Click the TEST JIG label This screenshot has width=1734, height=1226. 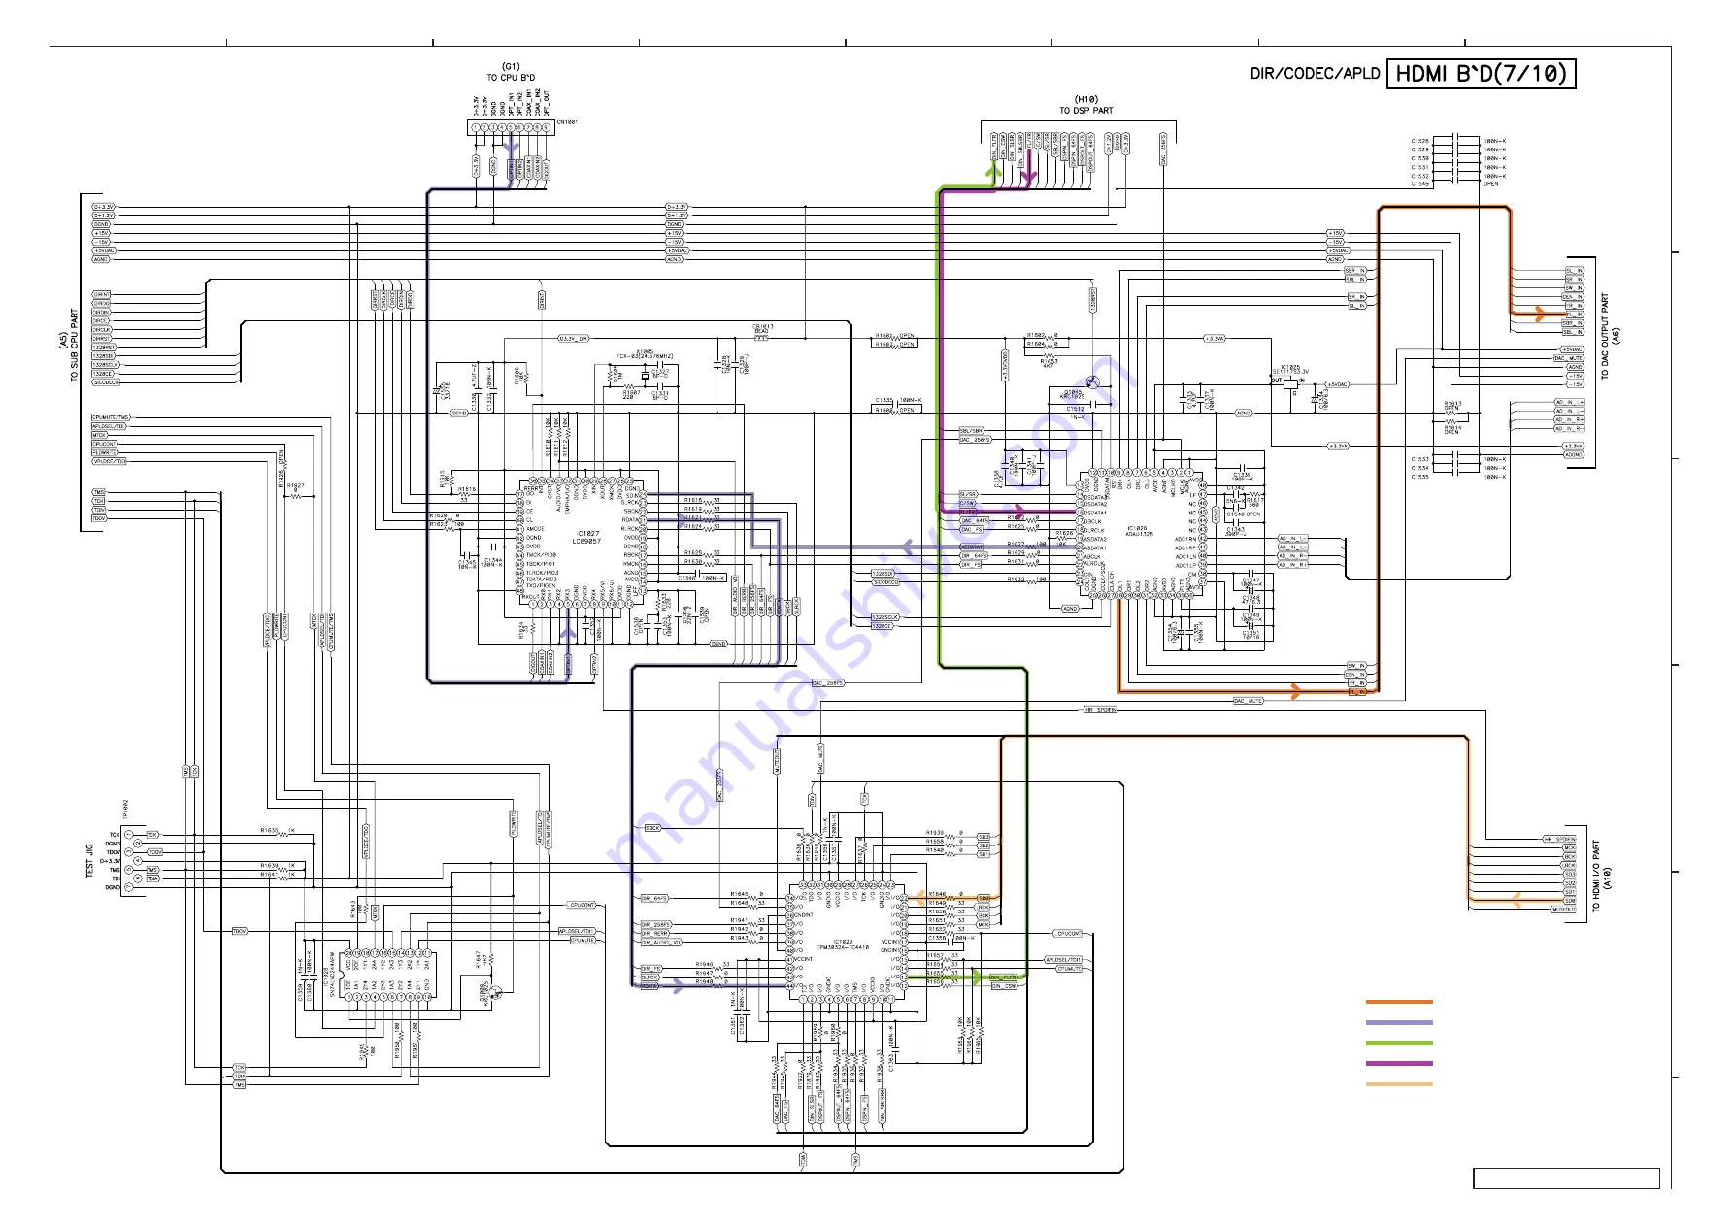(x=89, y=861)
